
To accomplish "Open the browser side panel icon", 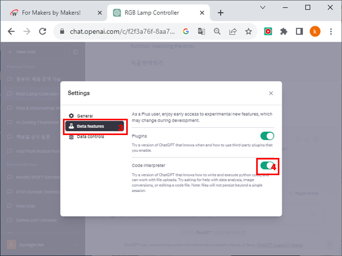I will pos(299,32).
